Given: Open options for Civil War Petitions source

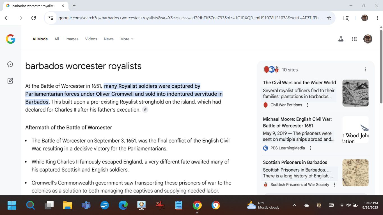Looking at the screenshot, I should (308, 105).
